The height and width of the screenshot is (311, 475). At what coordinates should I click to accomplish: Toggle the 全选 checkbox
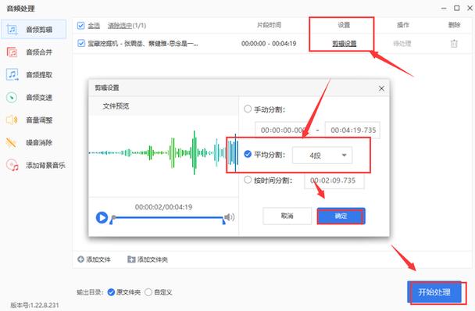(81, 26)
